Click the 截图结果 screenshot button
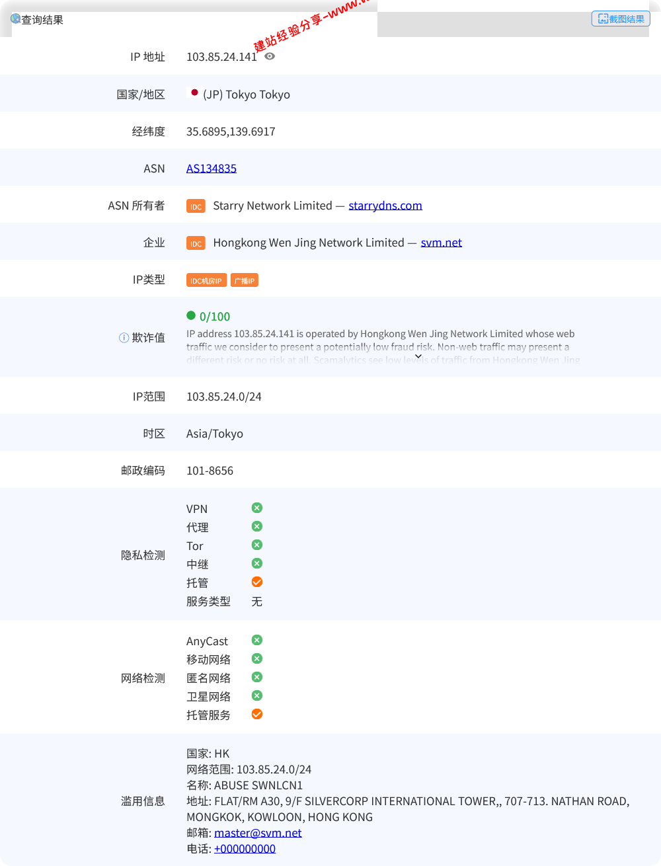The width and height of the screenshot is (661, 866). click(621, 19)
